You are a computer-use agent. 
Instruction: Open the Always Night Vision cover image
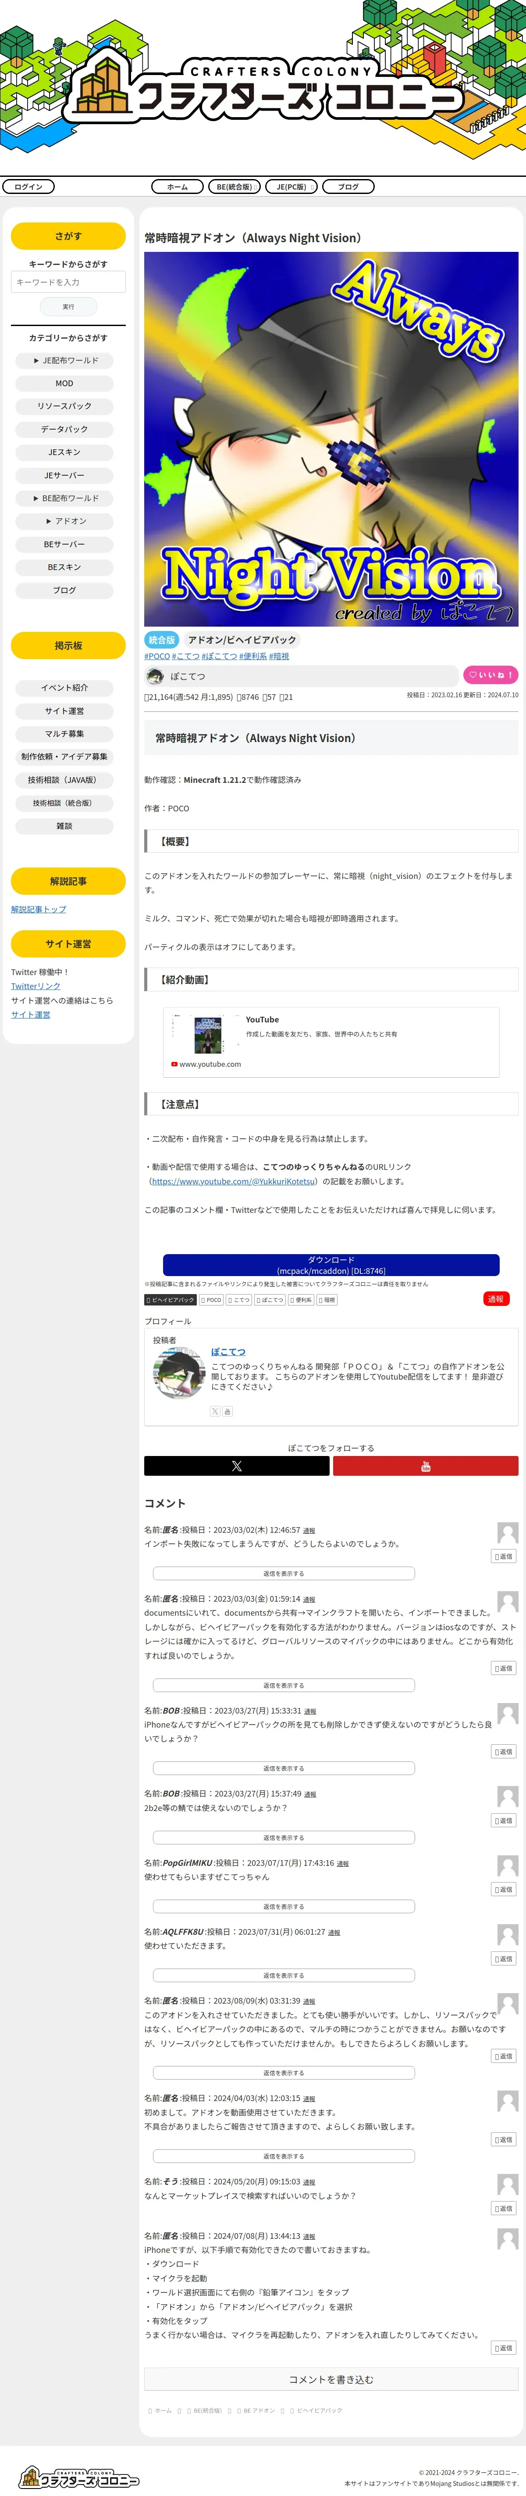click(331, 439)
